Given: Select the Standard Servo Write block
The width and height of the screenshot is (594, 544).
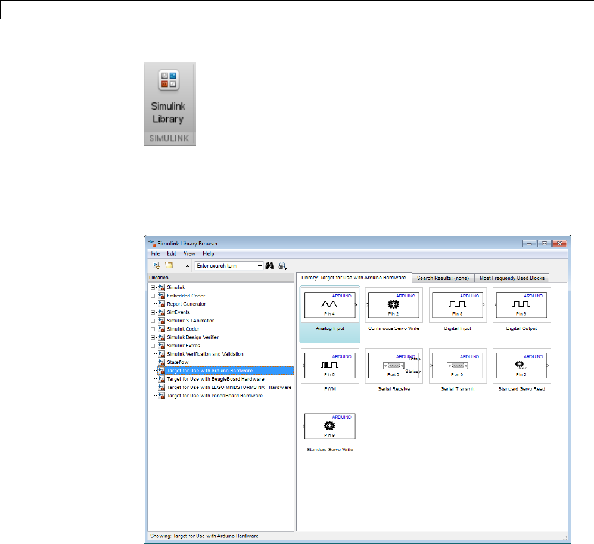Looking at the screenshot, I should pos(330,431).
